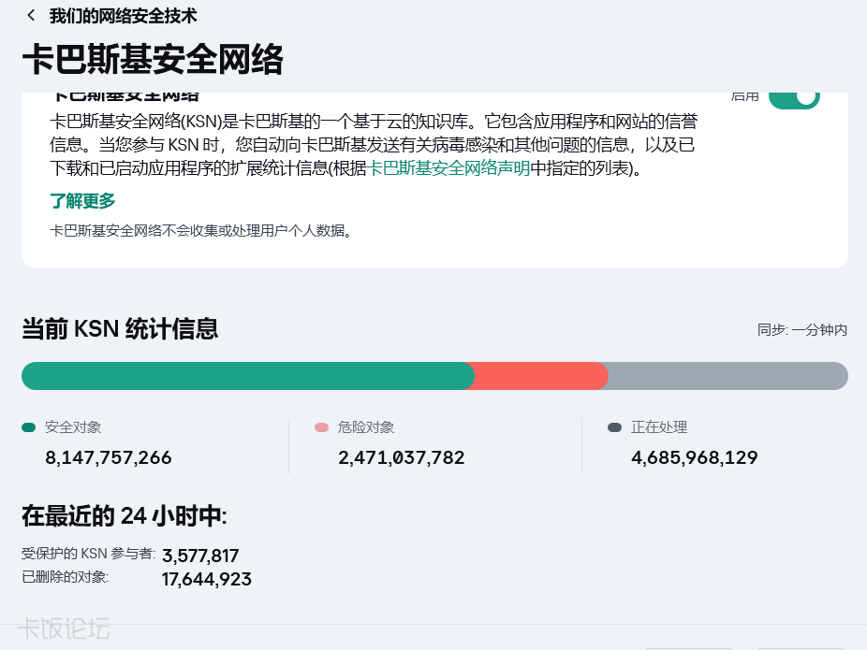Select the 安全对象 count 8,147,757,266
Screen dimensions: 867x650
click(x=109, y=458)
